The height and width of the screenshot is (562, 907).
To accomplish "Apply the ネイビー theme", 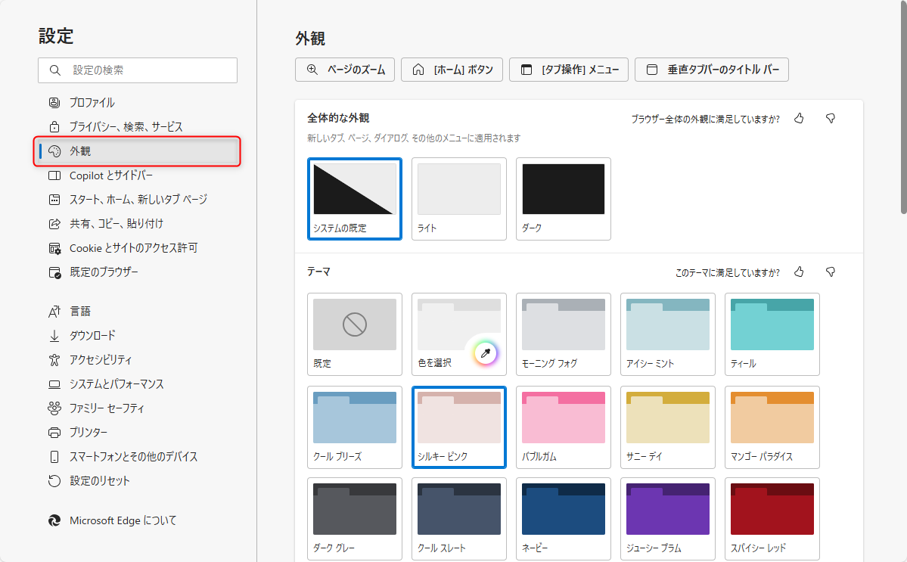I will tap(564, 519).
